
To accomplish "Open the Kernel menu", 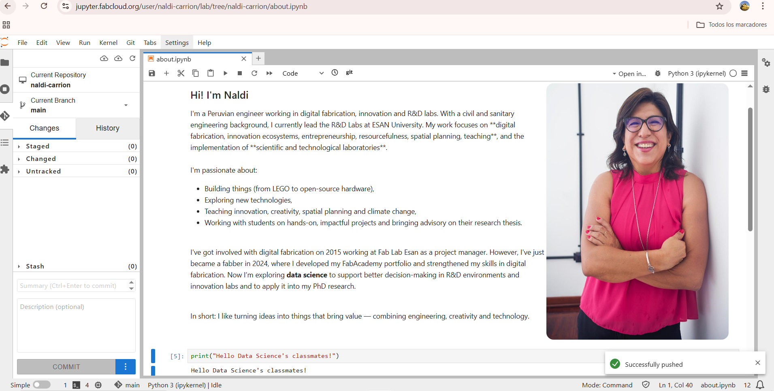I will click(108, 43).
